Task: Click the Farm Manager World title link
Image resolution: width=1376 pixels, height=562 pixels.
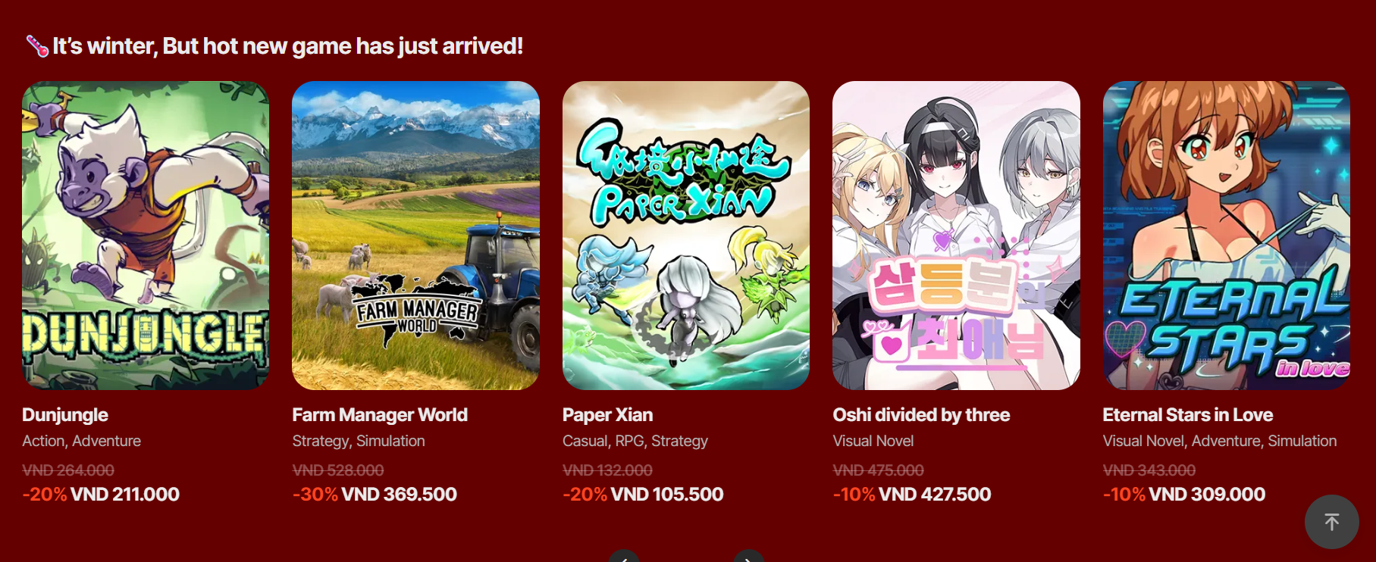Action: pos(380,415)
